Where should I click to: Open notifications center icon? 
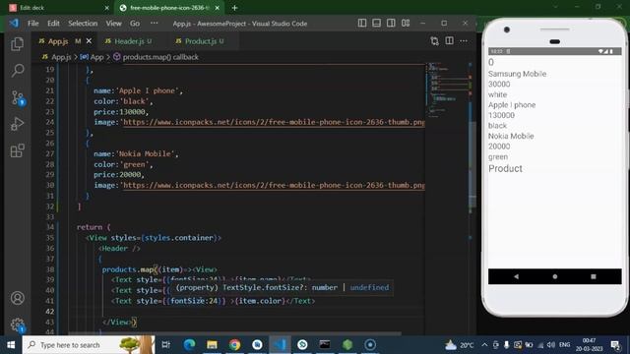pyautogui.click(x=614, y=345)
